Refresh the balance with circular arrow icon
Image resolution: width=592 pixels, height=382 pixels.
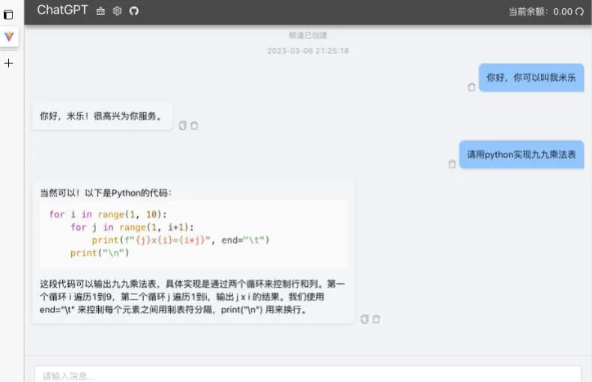[x=579, y=12]
